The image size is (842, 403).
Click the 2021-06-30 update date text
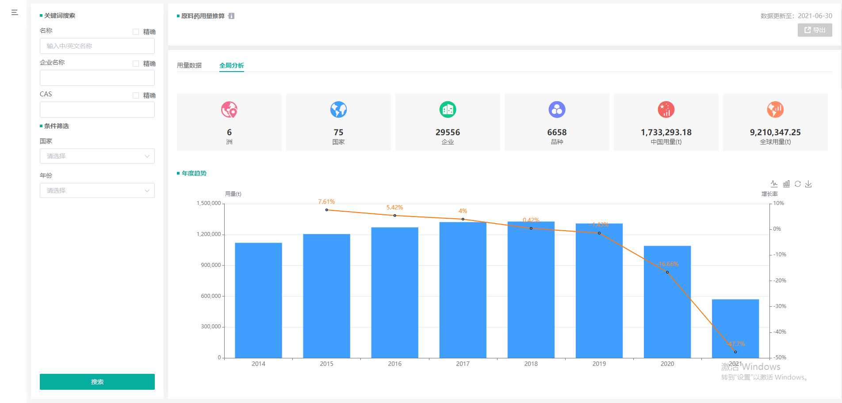click(815, 16)
